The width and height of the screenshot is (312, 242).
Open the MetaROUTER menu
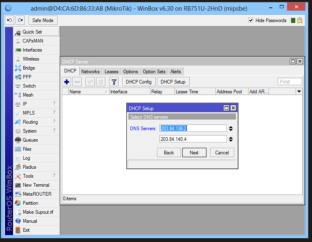(x=36, y=194)
